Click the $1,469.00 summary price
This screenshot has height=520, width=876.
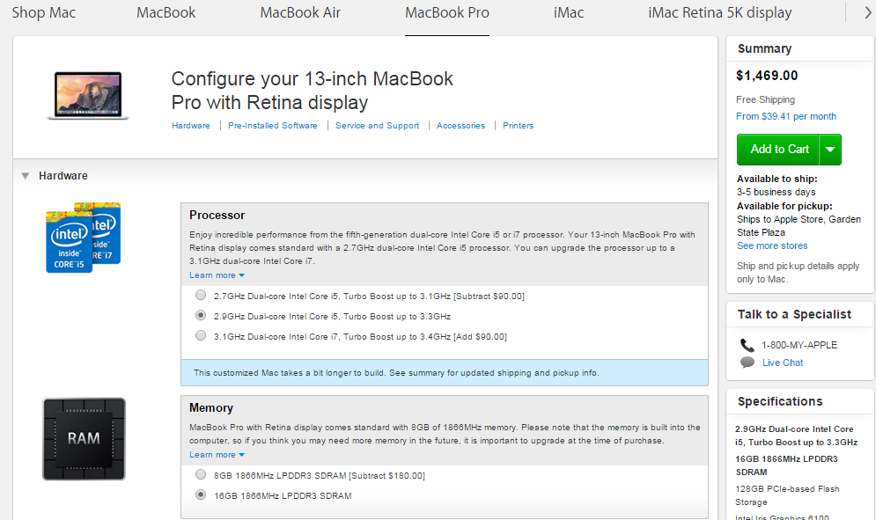tap(767, 76)
